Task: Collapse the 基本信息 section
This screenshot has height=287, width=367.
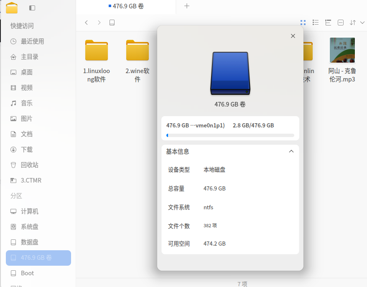Action: [291, 151]
